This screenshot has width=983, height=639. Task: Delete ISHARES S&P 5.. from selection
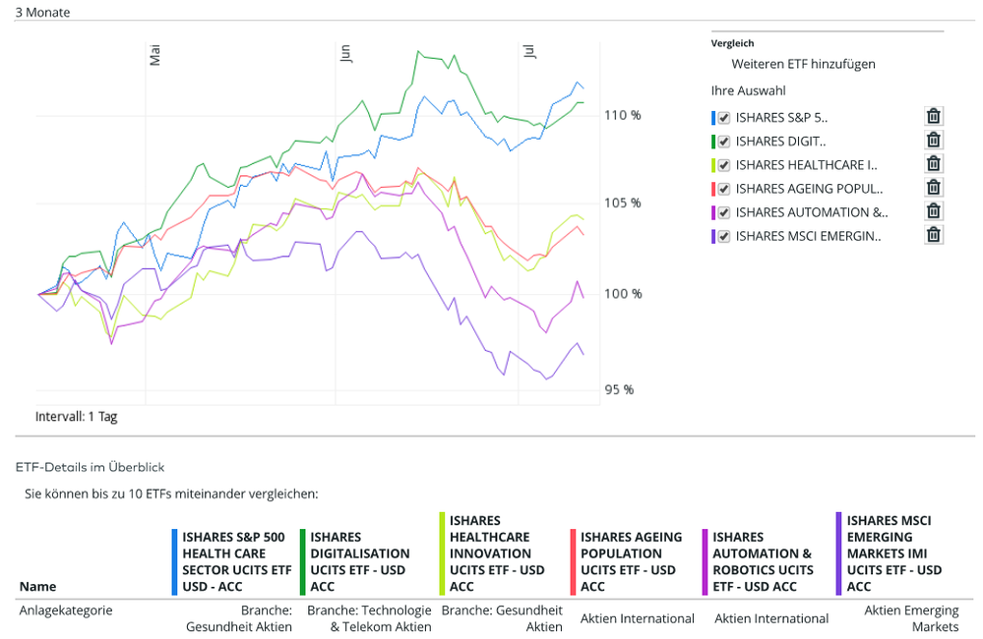[934, 116]
